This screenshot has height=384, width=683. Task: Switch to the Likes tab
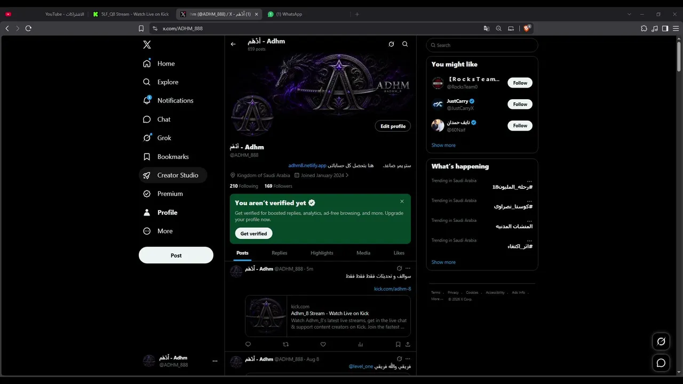click(399, 253)
